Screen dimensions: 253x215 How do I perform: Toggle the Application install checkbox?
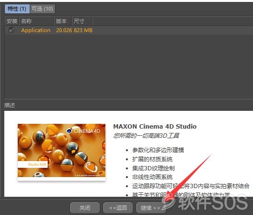[x=11, y=30]
